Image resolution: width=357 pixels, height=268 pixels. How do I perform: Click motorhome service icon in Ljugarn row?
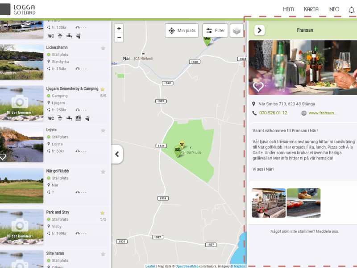[x=78, y=118]
